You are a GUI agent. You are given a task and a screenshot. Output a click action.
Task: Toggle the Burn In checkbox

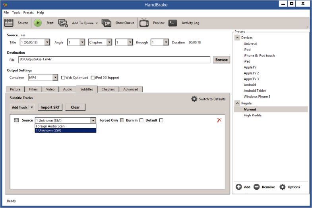tap(141, 120)
